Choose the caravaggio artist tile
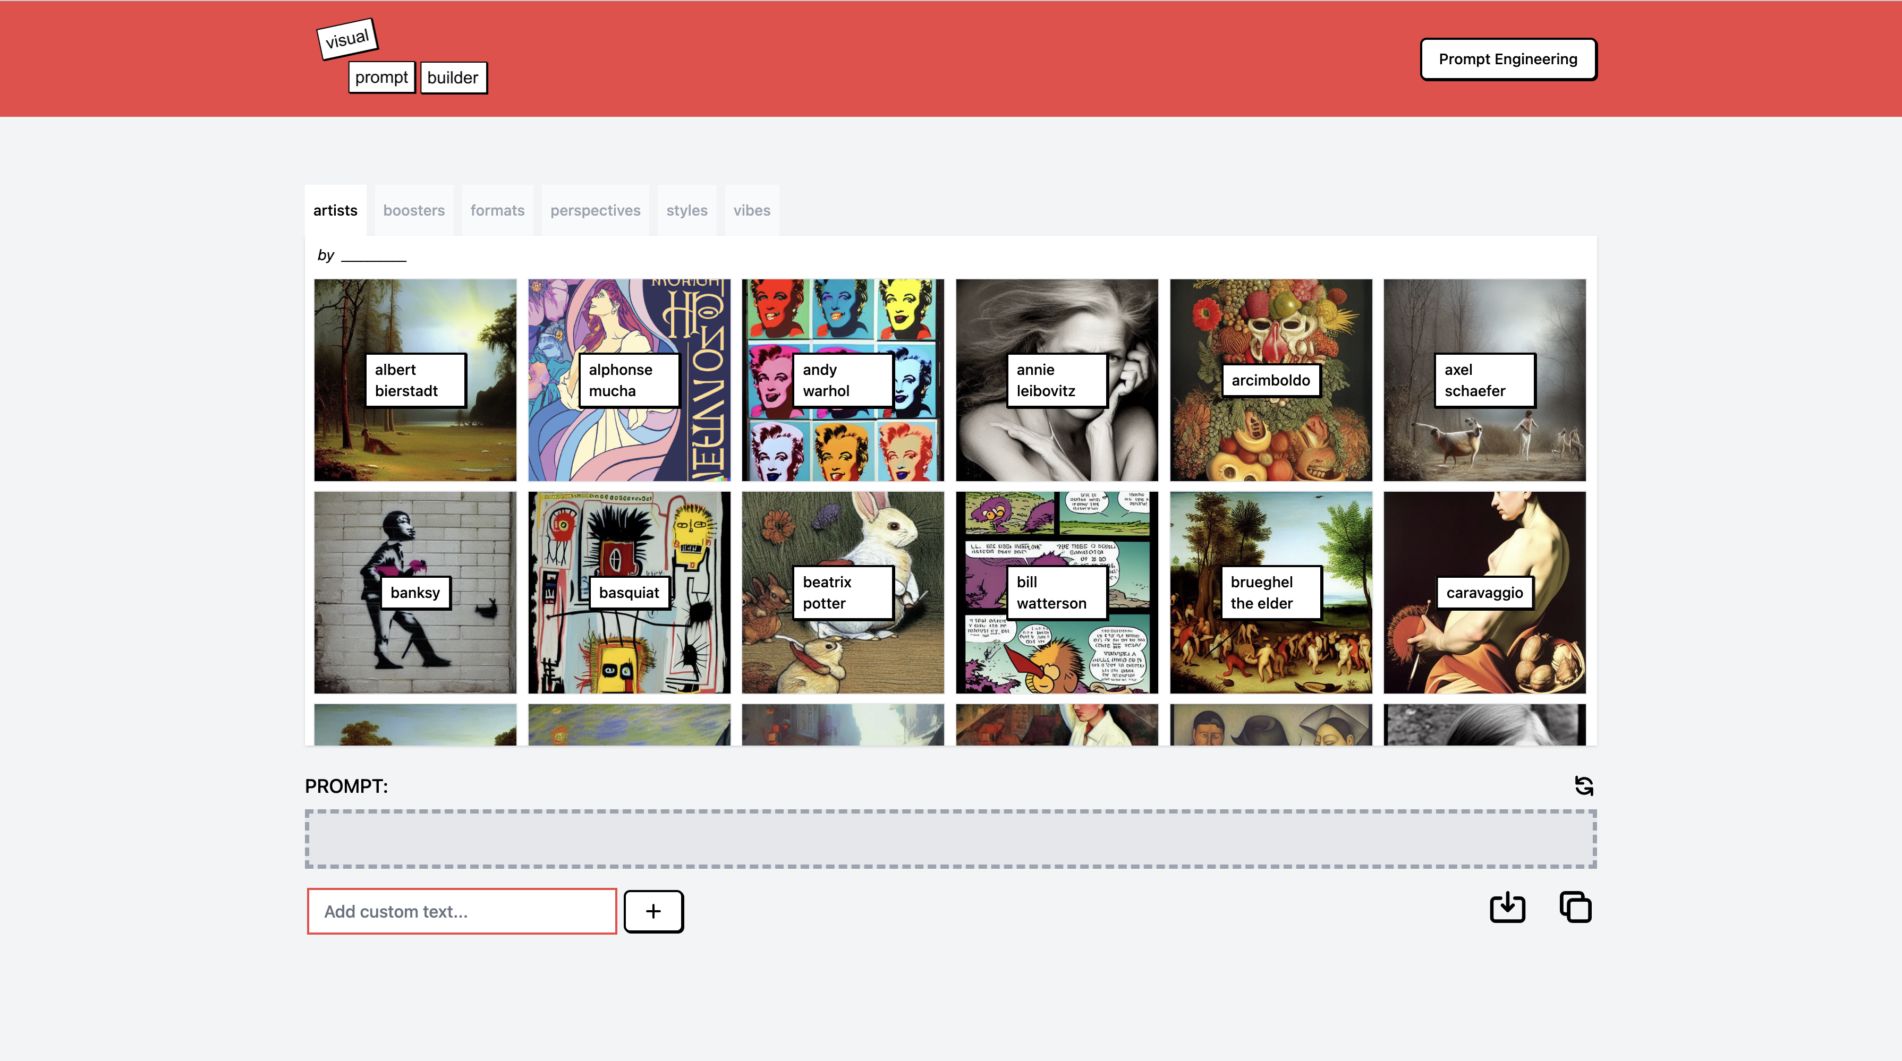 (x=1484, y=593)
